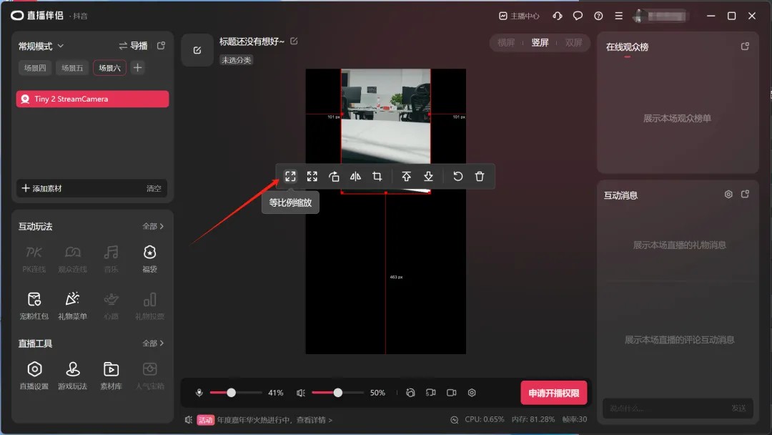Flip the source horizontally with mirror icon
The image size is (772, 435).
point(355,176)
